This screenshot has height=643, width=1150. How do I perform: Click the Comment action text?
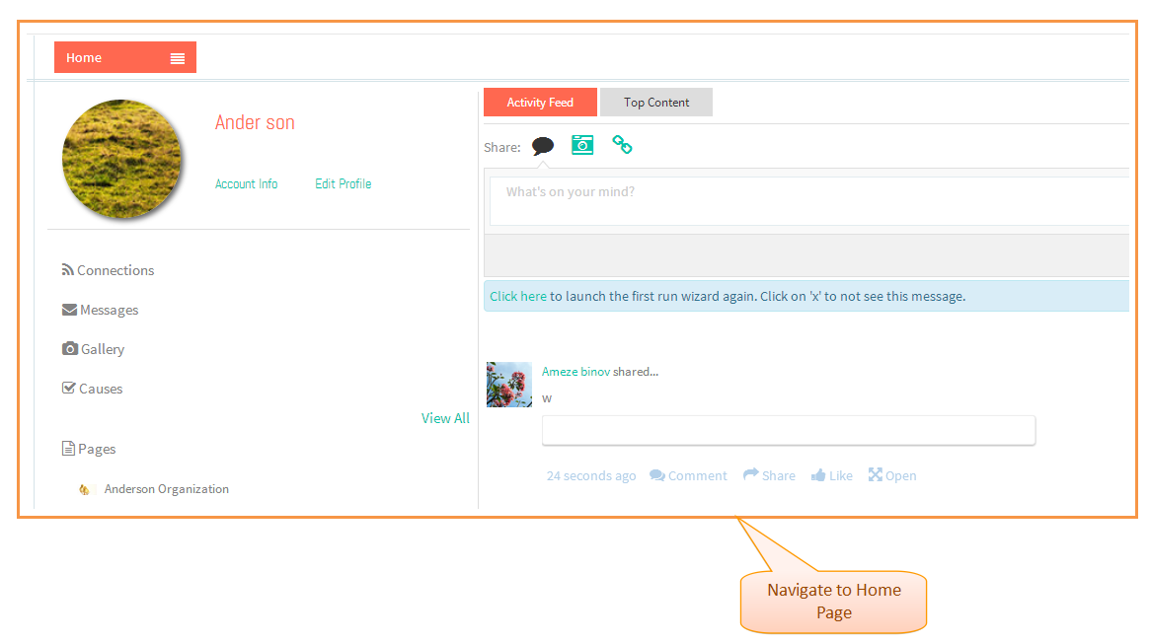tap(698, 476)
